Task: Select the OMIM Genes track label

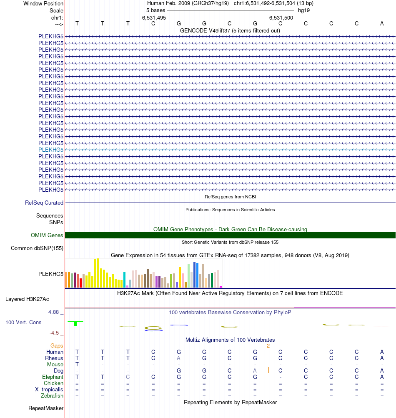Action: [47, 235]
